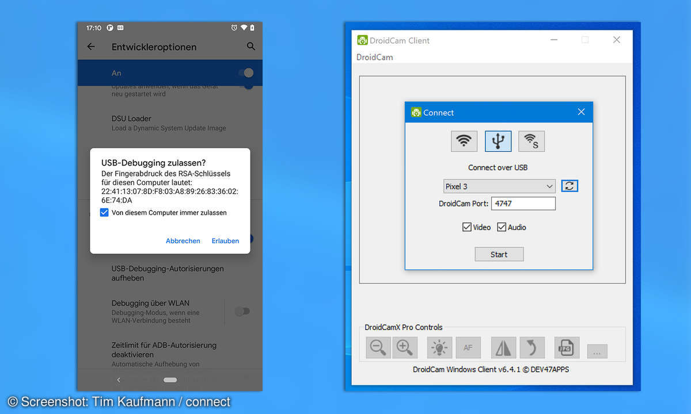The height and width of the screenshot is (414, 691).
Task: Click the 'Connect over USB' label
Action: [498, 167]
